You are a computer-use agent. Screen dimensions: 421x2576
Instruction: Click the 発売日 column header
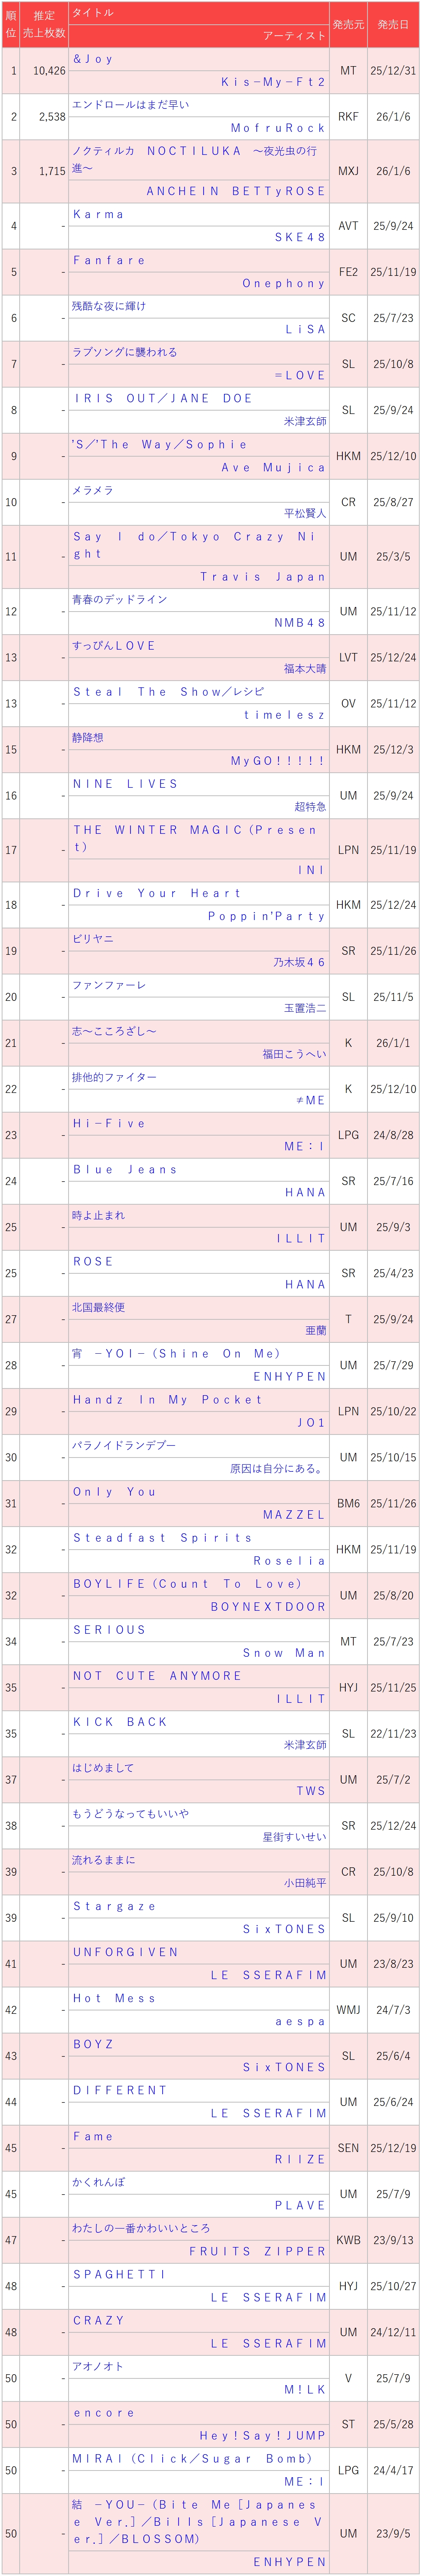click(393, 24)
